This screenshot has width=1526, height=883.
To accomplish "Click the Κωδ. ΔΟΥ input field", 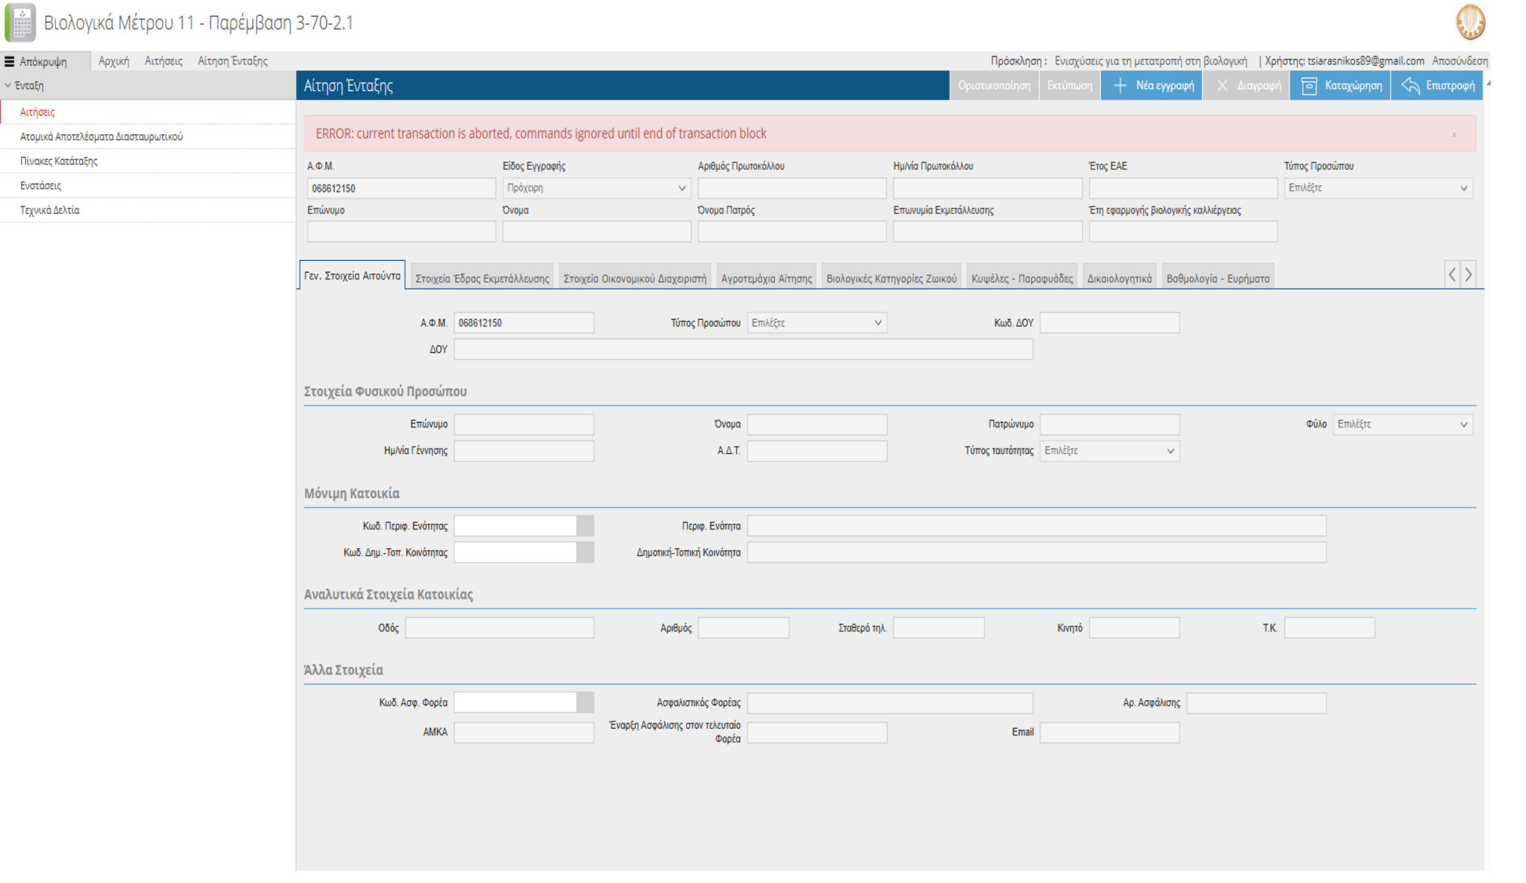I will coord(1109,322).
